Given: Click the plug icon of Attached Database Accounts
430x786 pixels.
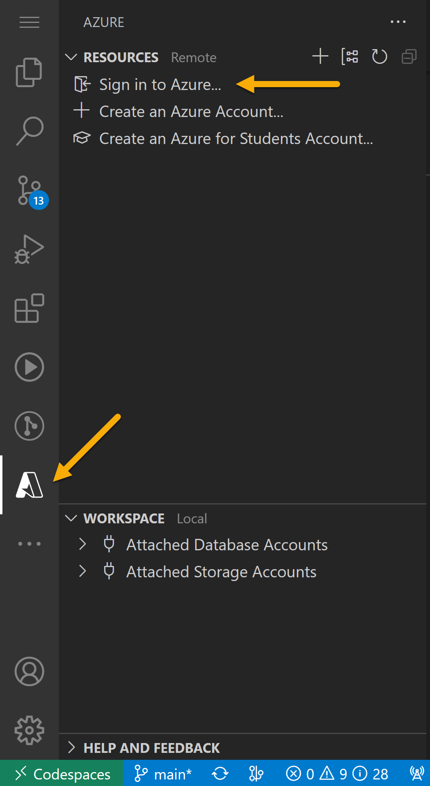Looking at the screenshot, I should tap(109, 544).
